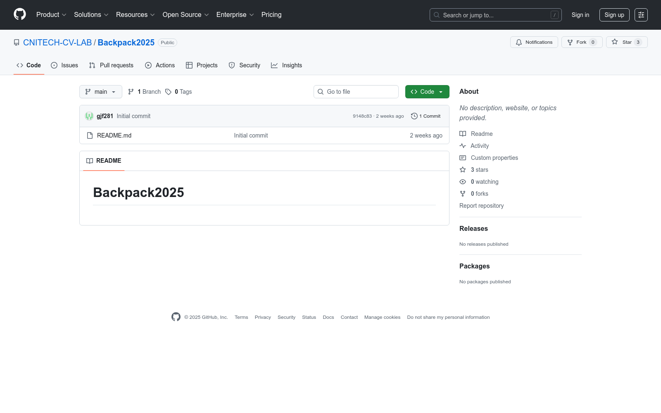Switch to the Insights tab
661x413 pixels.
point(287,65)
